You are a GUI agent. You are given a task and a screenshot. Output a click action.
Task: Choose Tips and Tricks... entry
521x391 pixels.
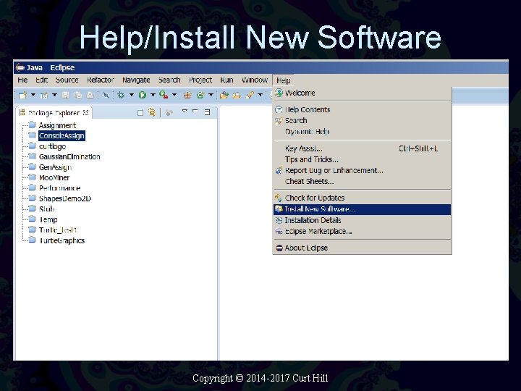(x=362, y=159)
